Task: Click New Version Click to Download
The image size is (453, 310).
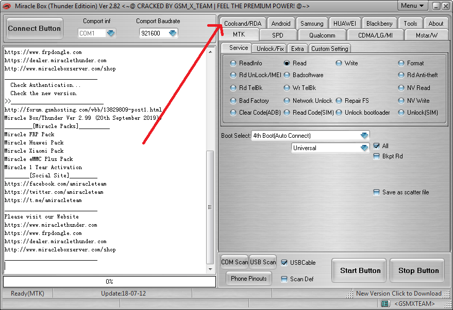Action: [399, 293]
